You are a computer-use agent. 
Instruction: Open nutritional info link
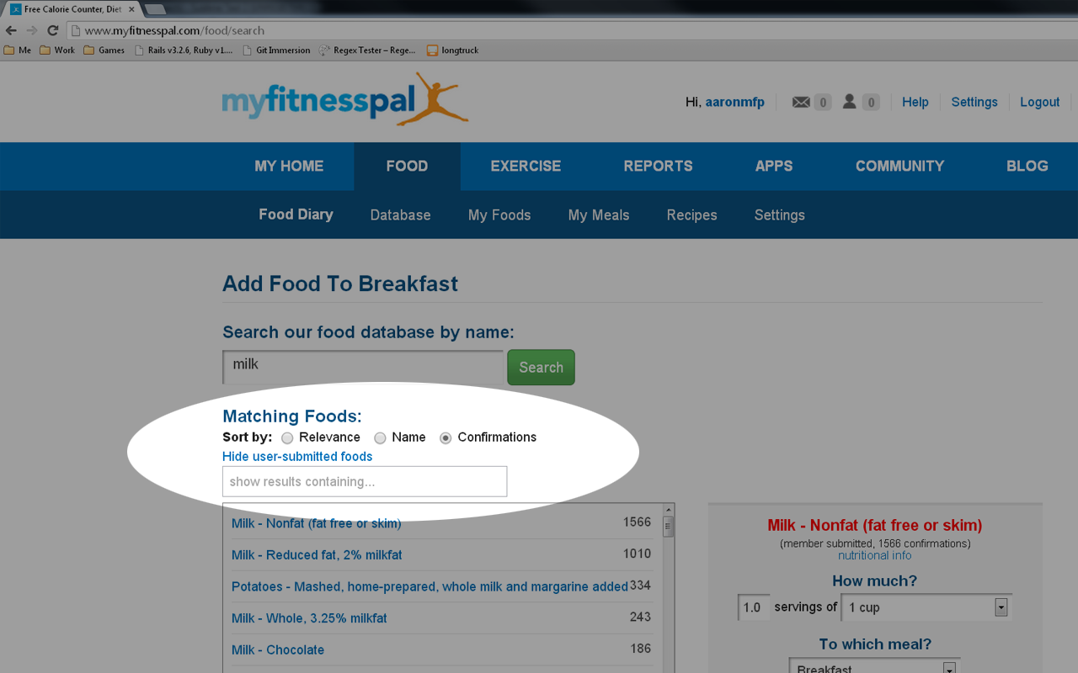[x=874, y=555]
